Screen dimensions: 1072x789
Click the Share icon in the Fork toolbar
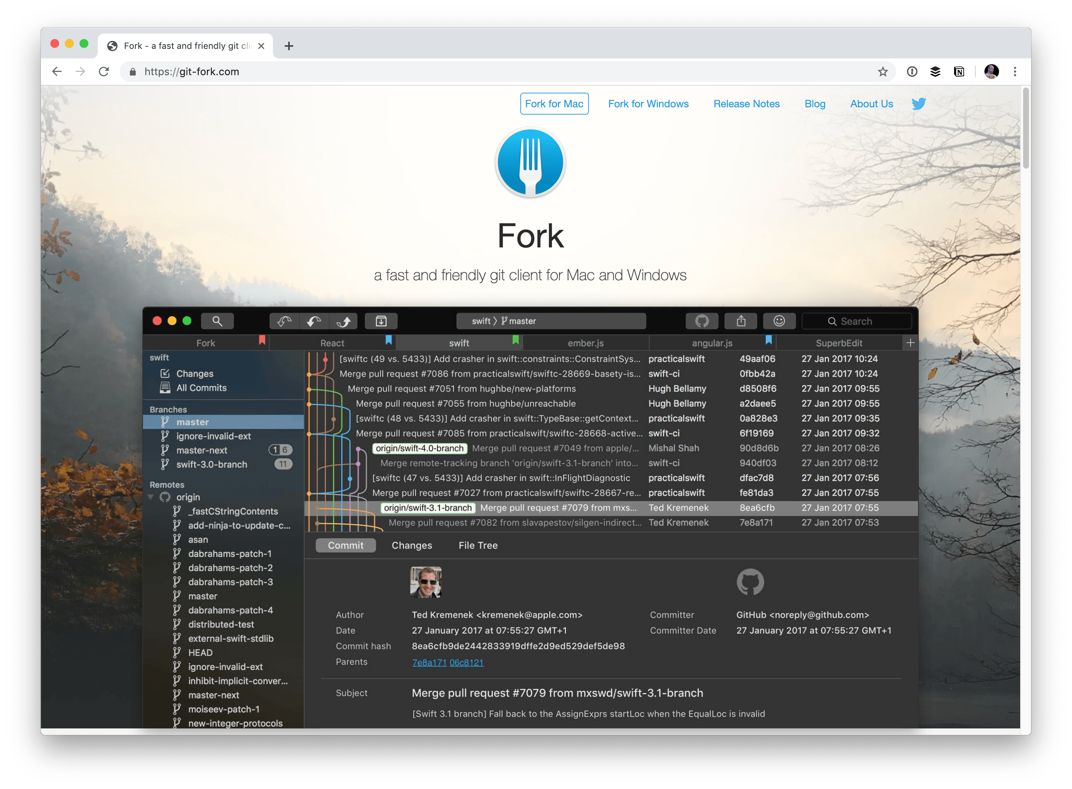pyautogui.click(x=741, y=321)
